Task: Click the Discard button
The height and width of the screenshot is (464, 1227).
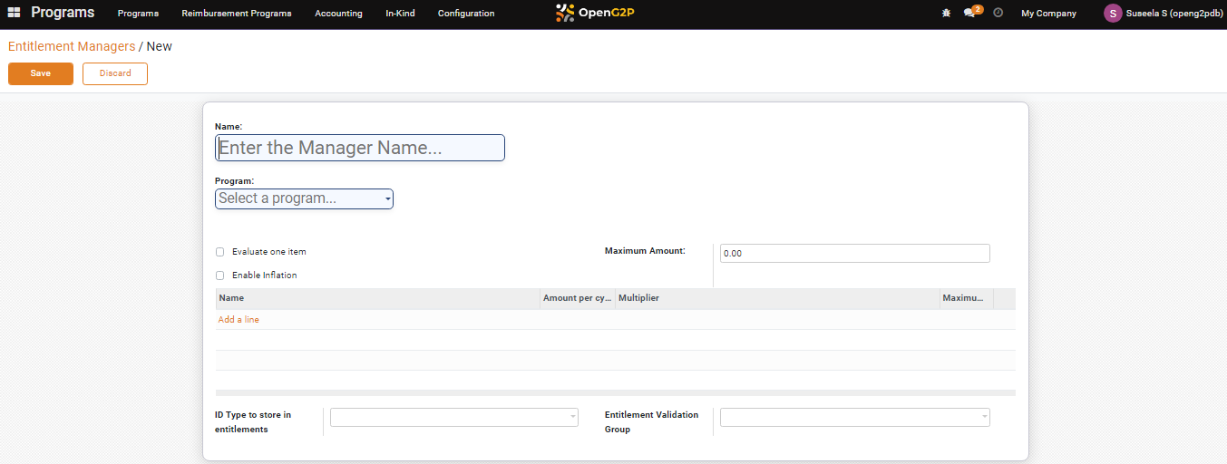Action: (115, 73)
